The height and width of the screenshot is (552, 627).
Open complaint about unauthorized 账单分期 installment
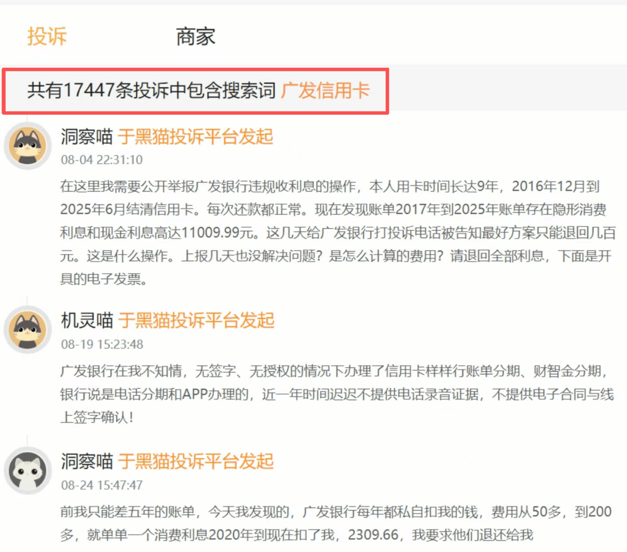(x=337, y=394)
